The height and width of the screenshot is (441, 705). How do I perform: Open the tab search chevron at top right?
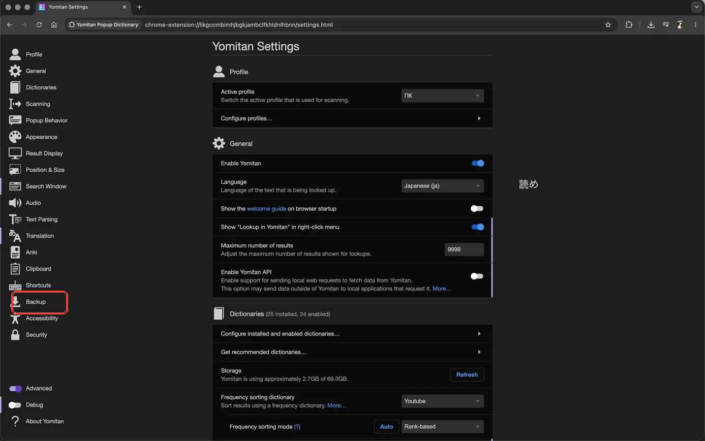click(696, 7)
